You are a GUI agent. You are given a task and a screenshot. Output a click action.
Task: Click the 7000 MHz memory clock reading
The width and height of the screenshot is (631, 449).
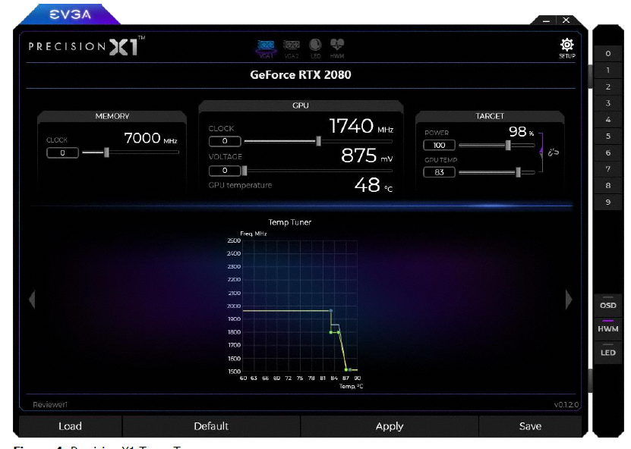click(x=150, y=138)
